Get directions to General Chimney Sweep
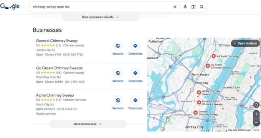This screenshot has height=138, width=261. (135, 46)
